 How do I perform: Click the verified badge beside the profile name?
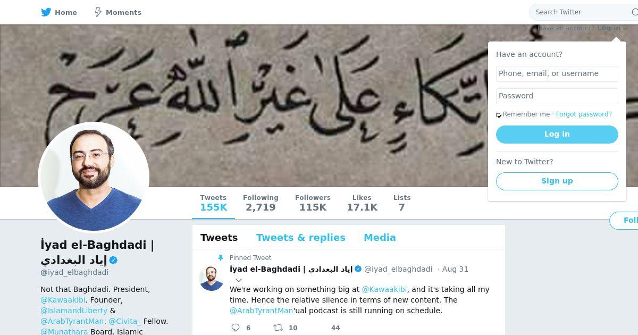point(113,261)
